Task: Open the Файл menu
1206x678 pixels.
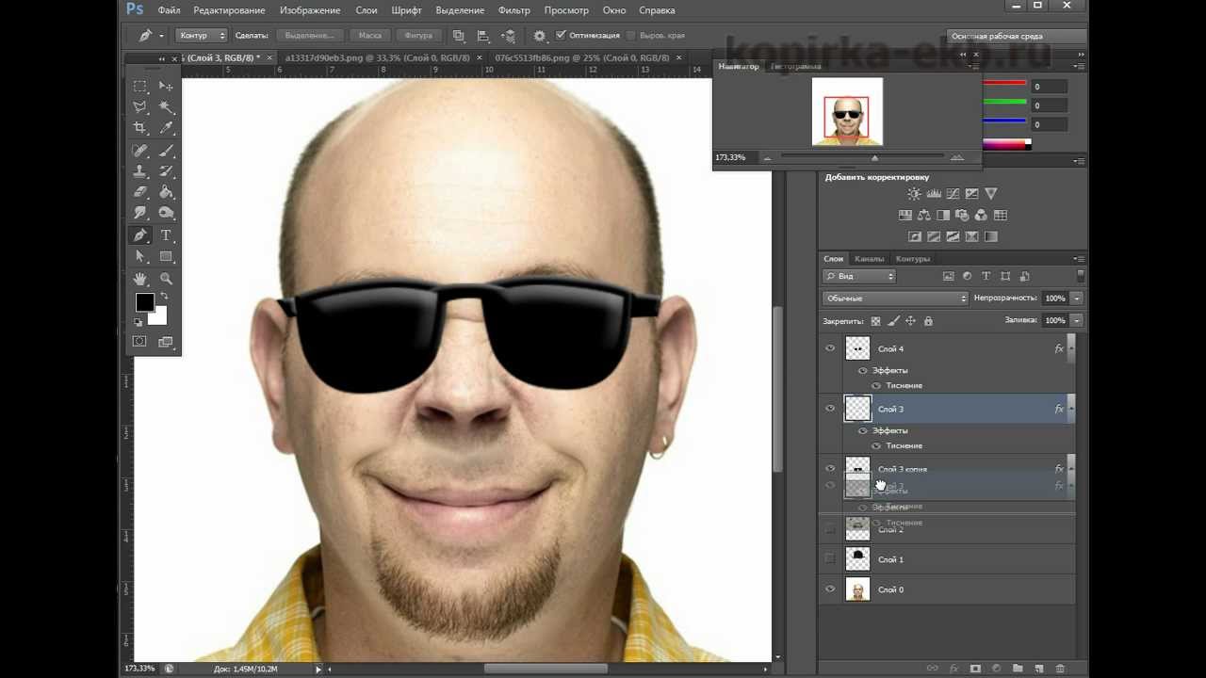Action: pyautogui.click(x=169, y=10)
